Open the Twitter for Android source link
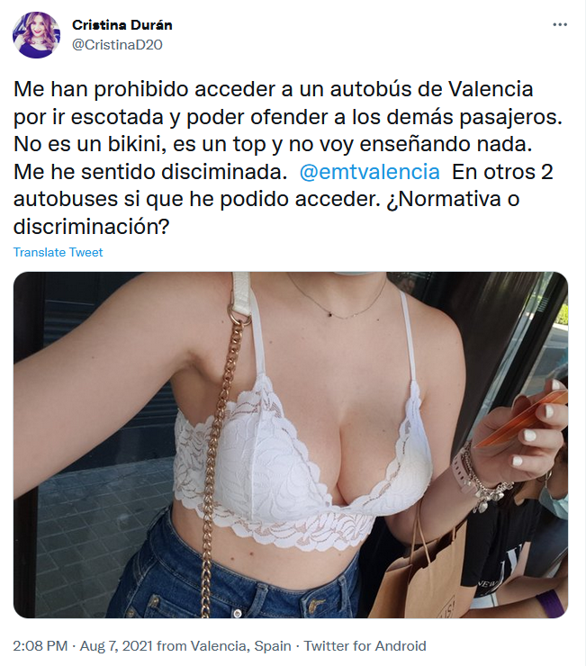Image resolution: width=586 pixels, height=666 pixels. tap(365, 646)
